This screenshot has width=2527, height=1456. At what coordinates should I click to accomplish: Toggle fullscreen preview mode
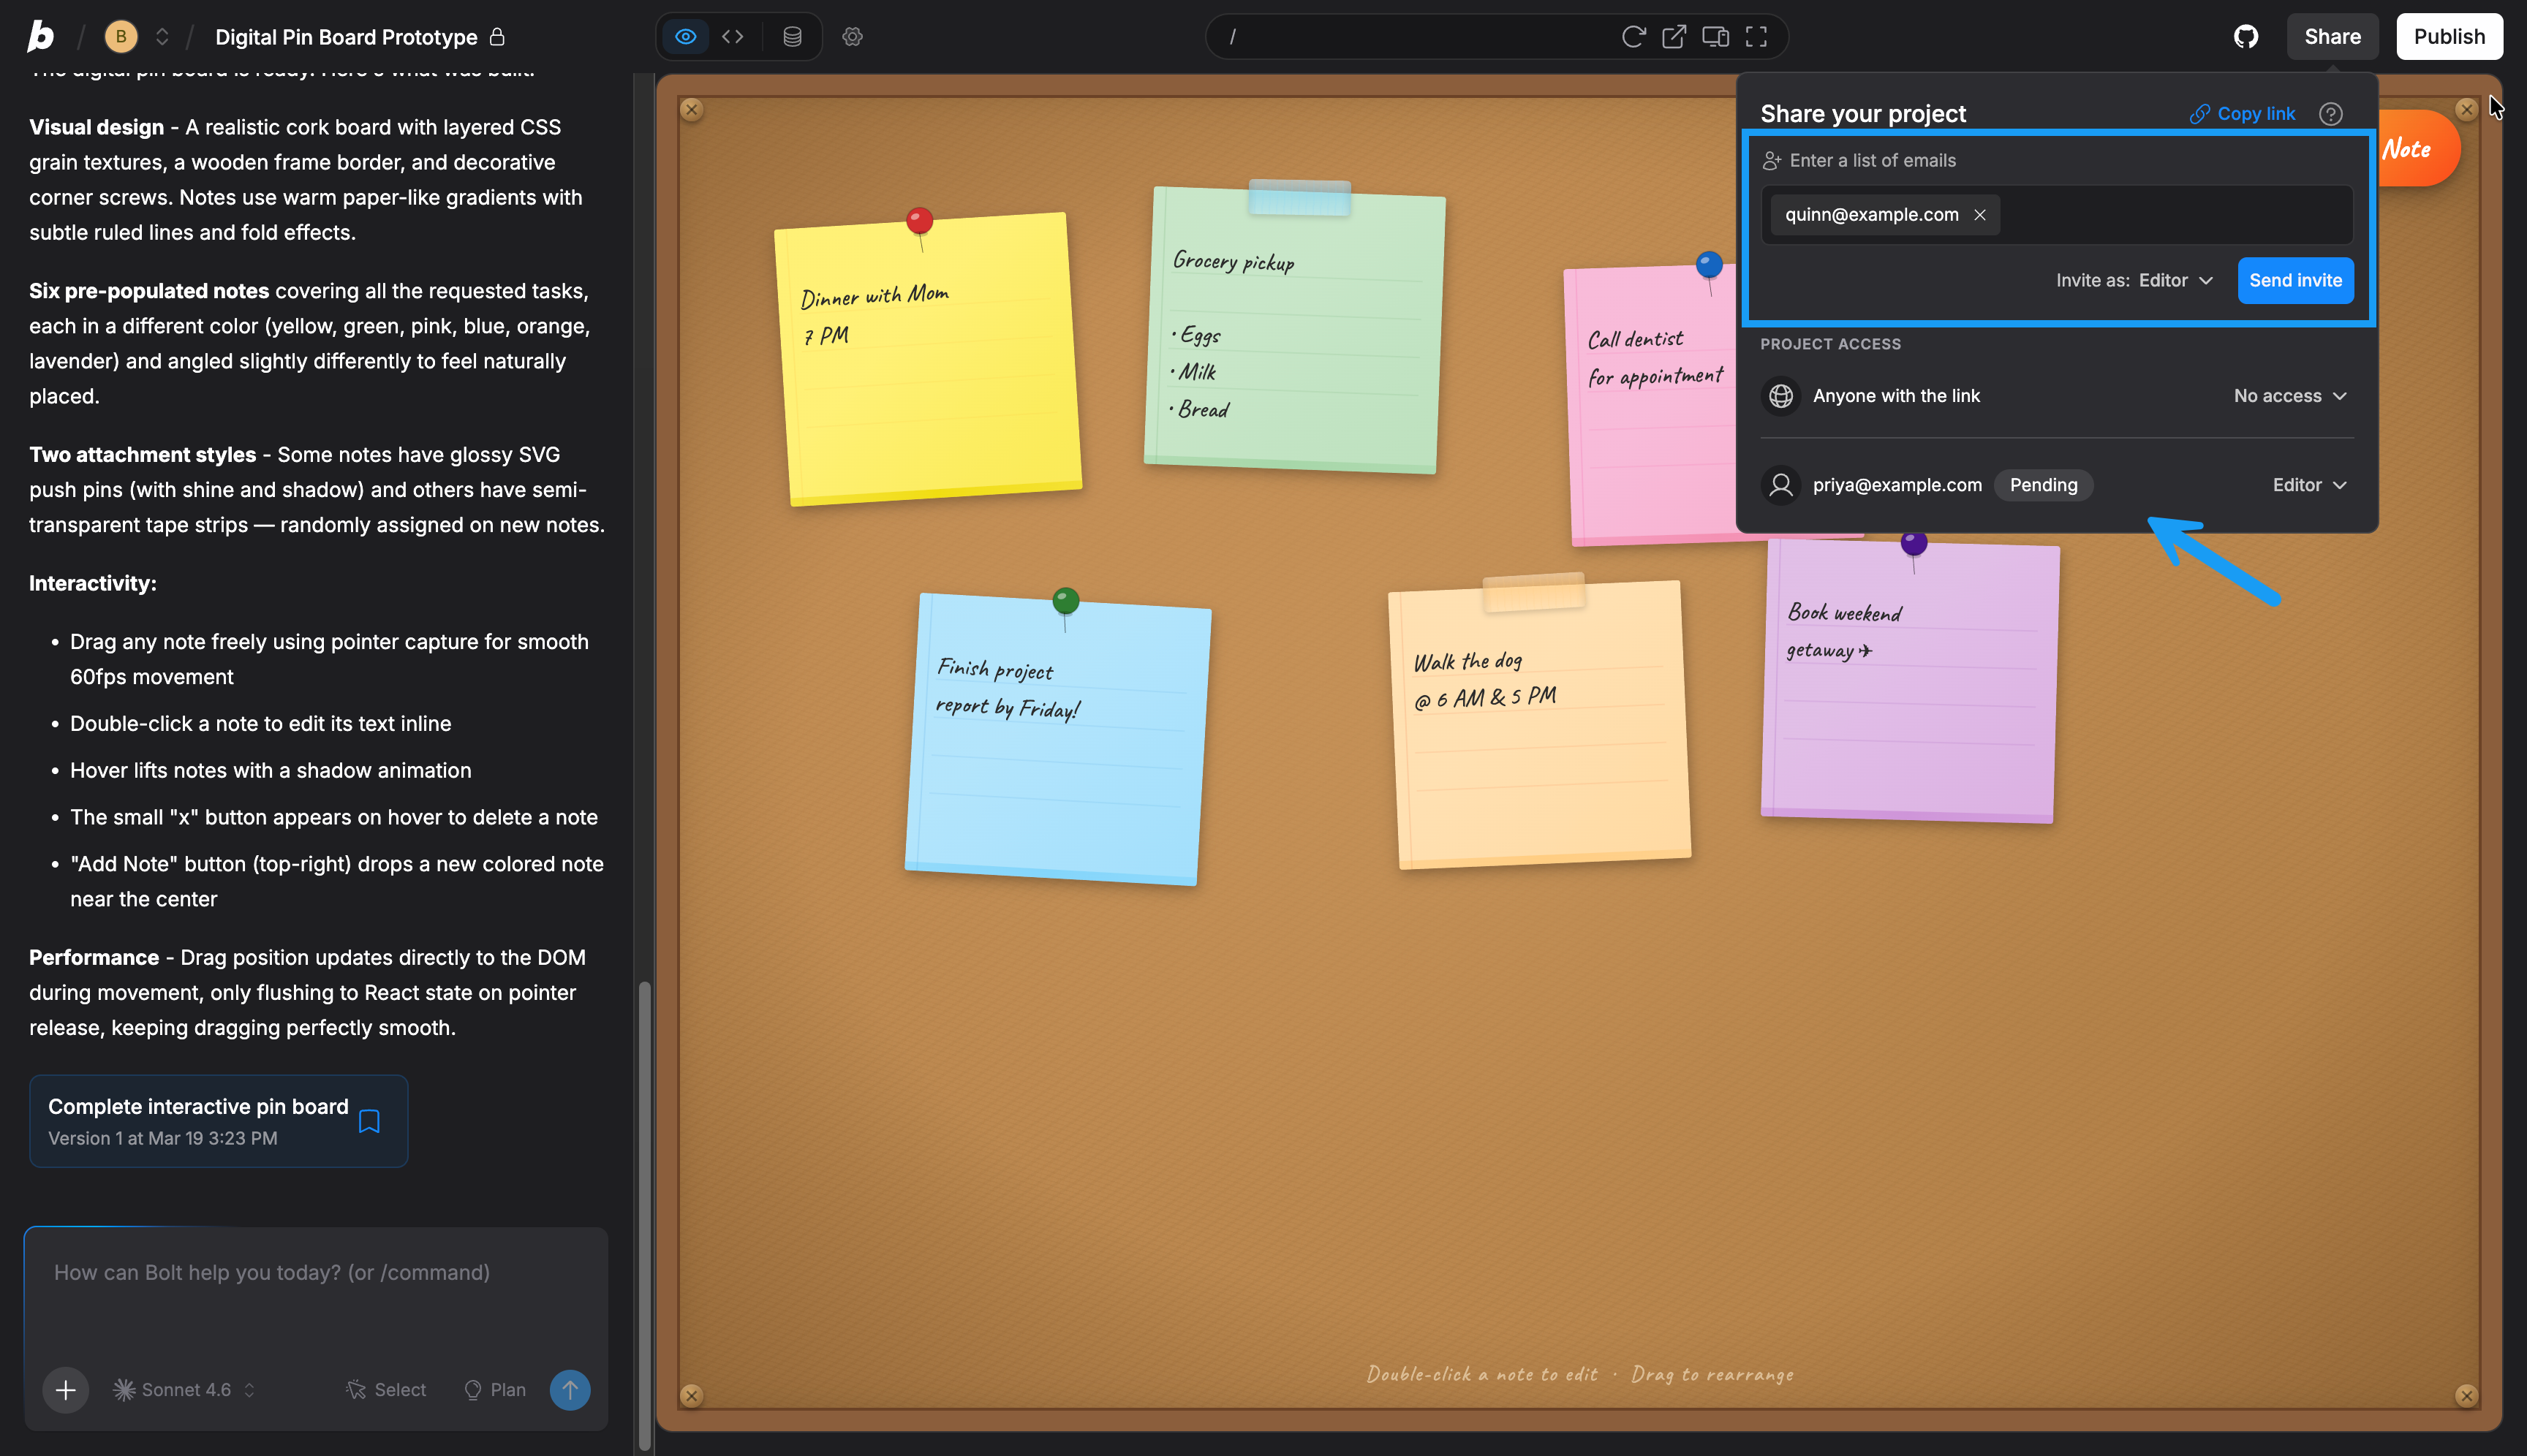[x=1756, y=37]
